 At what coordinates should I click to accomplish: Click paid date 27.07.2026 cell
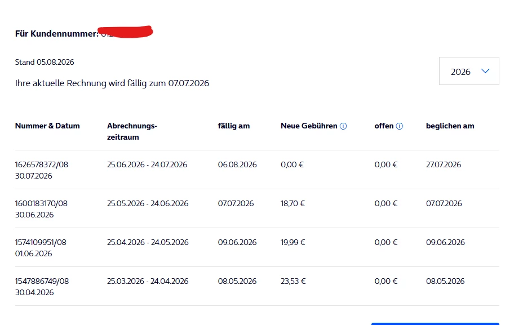click(x=444, y=164)
